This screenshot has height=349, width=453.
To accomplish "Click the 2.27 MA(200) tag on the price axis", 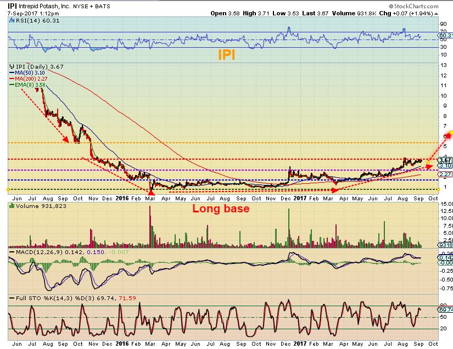I will [x=445, y=174].
